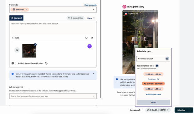The image size is (194, 114).
Task: Click info icon beside mobile notification
Action: pyautogui.click(x=46, y=63)
